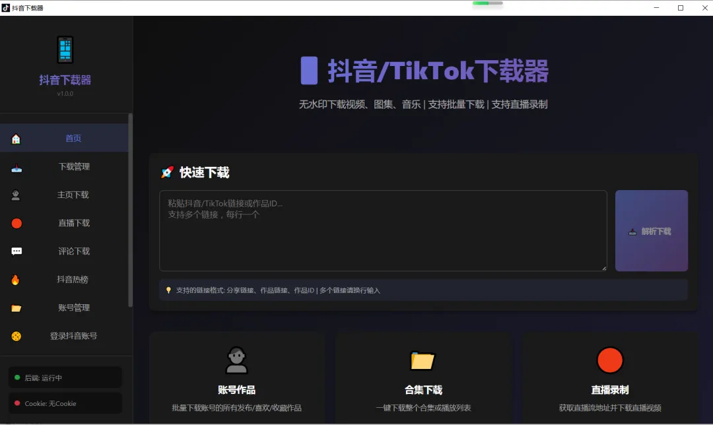Click the TikTok app icon in title bar
713x425 pixels.
[x=5, y=8]
